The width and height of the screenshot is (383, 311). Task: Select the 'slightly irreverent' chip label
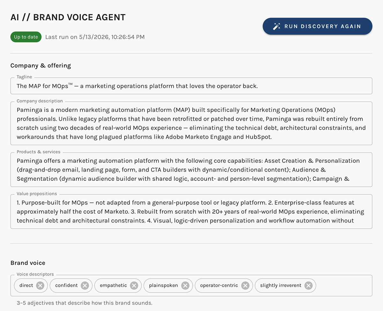[x=281, y=286]
